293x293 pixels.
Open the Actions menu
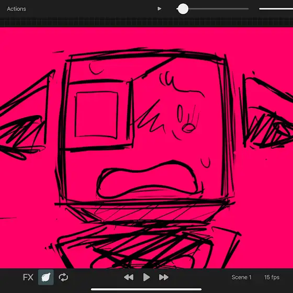click(x=16, y=9)
